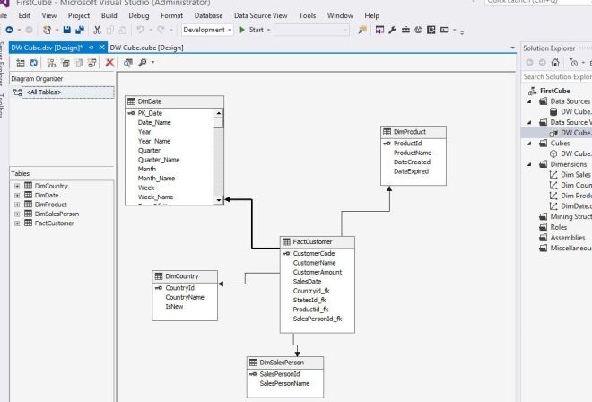Collapse the Dimensions folder in Solution Explorer

pyautogui.click(x=528, y=164)
